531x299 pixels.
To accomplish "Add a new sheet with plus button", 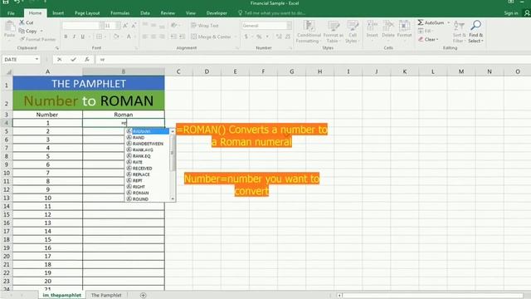I will point(144,296).
